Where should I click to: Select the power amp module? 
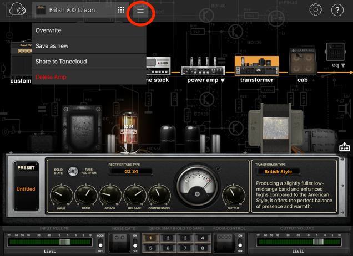tap(203, 66)
